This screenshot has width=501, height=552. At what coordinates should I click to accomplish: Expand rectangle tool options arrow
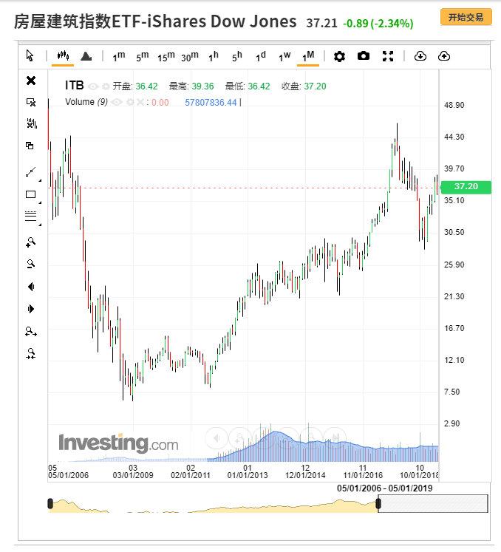[x=40, y=202]
